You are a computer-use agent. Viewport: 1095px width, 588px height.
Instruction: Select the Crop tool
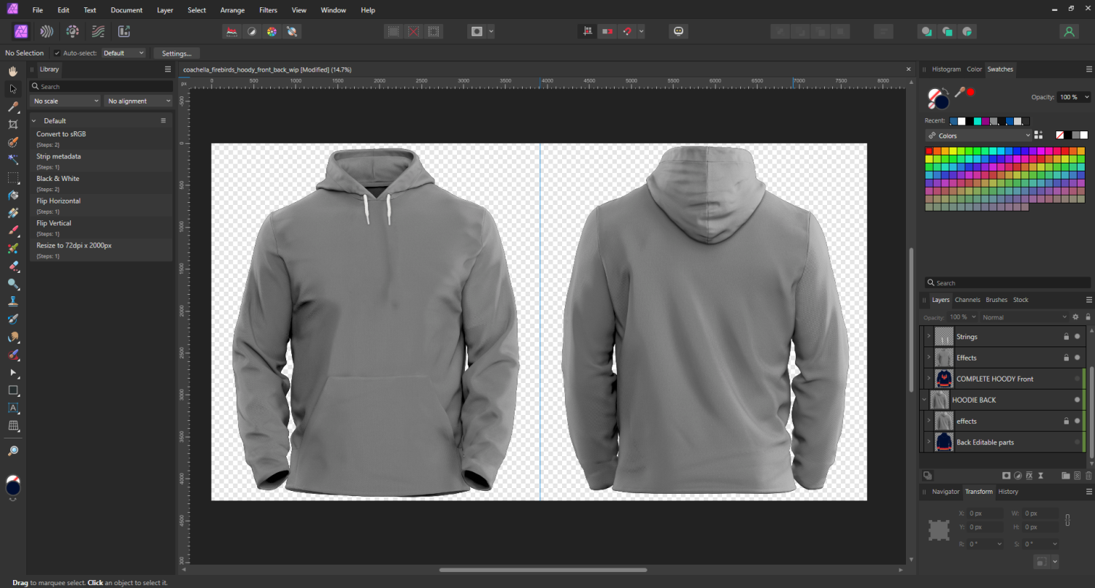click(12, 124)
